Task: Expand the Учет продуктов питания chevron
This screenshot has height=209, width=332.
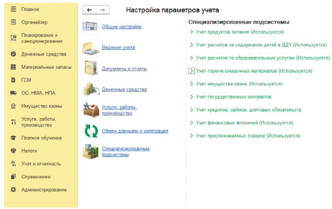Action: click(191, 32)
